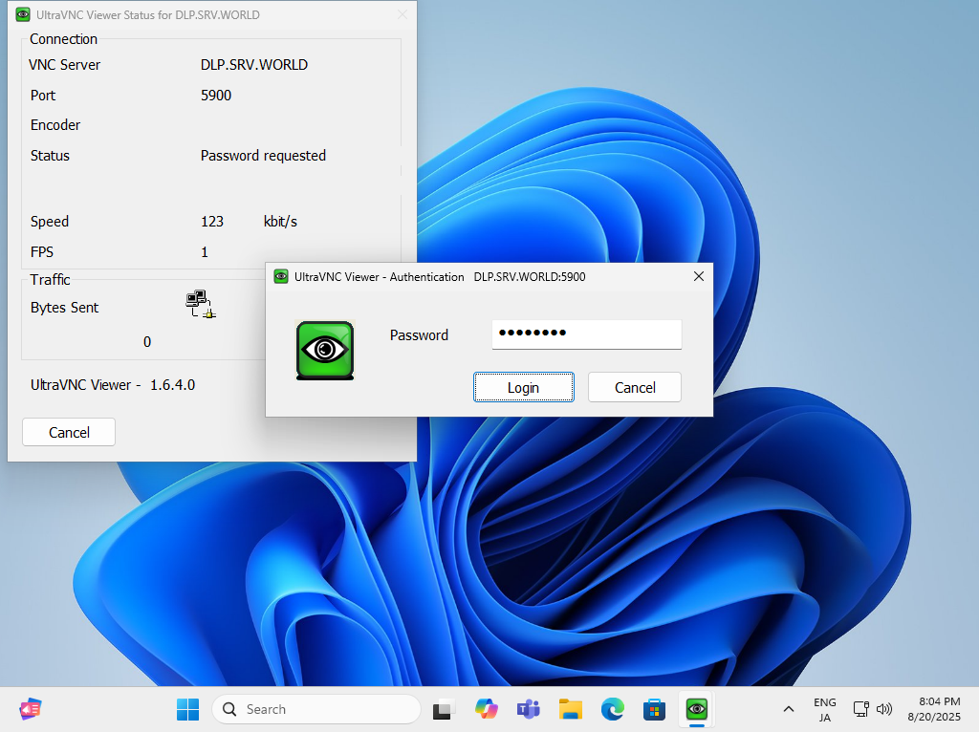Click the ENG JA language indicator
The image size is (979, 732).
click(825, 709)
